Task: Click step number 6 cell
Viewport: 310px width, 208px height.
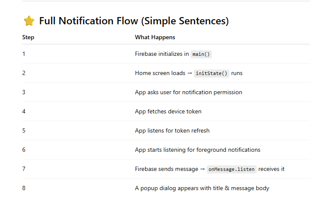Action: click(24, 150)
